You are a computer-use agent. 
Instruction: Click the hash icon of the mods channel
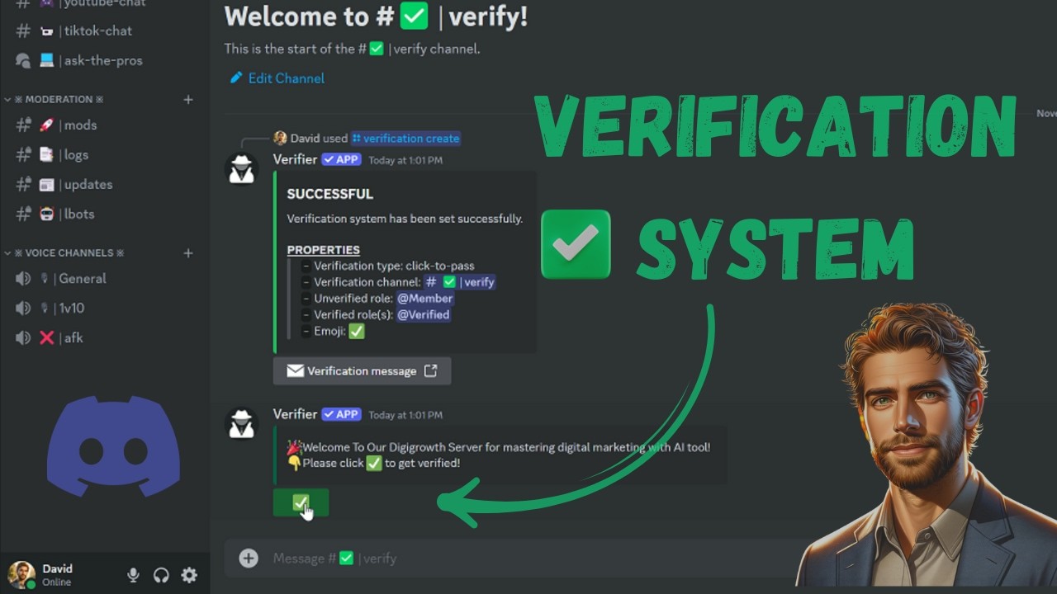[23, 125]
